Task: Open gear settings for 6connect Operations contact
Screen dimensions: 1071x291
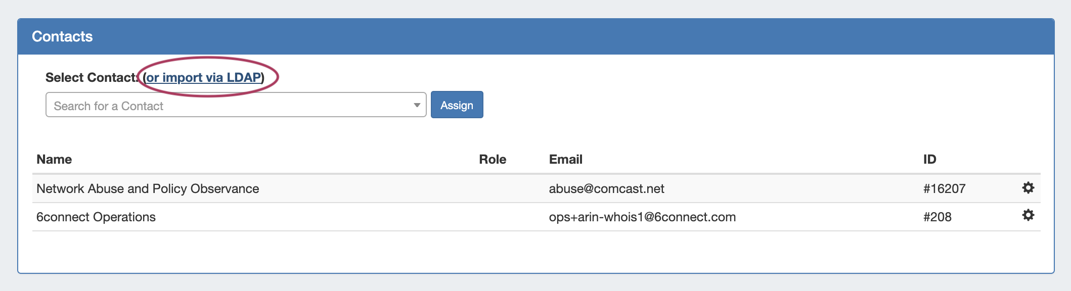Action: pyautogui.click(x=1028, y=216)
